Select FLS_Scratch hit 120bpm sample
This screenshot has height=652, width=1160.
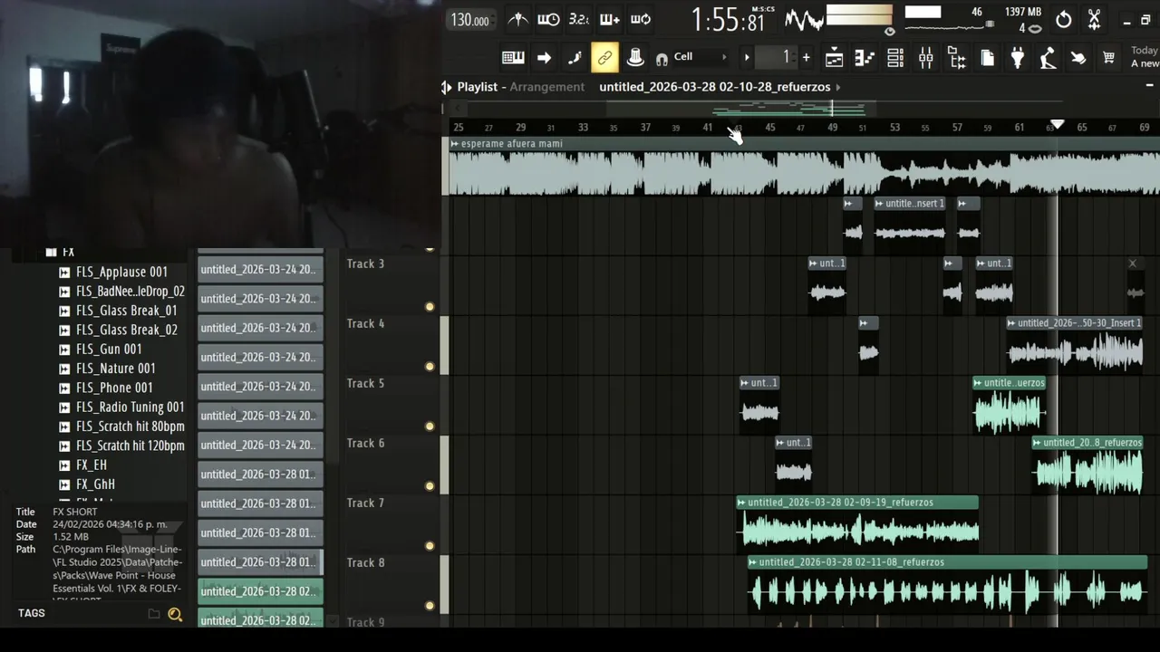(130, 446)
